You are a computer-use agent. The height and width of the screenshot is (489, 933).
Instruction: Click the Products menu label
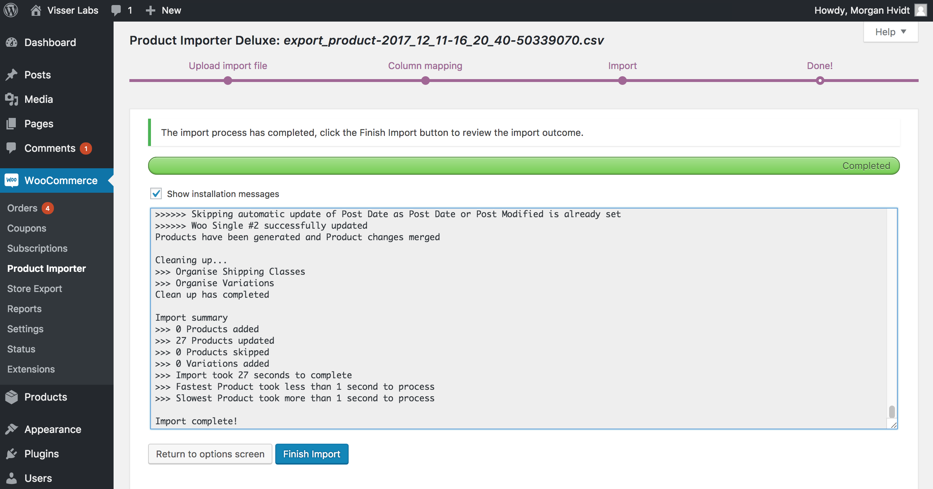(x=46, y=397)
